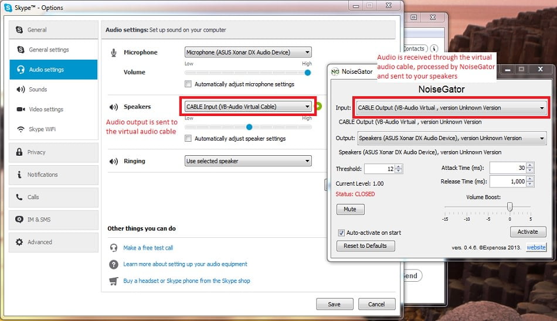This screenshot has height=321, width=557.
Task: Click the Threshold value input field
Action: click(x=379, y=169)
